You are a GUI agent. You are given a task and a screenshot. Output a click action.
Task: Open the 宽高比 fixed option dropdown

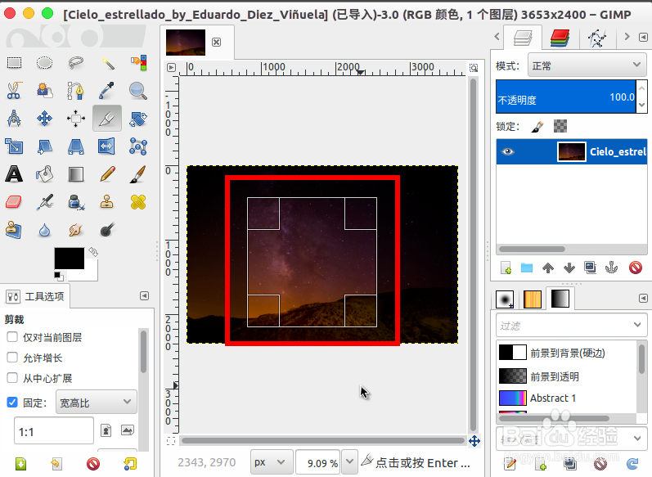(96, 403)
